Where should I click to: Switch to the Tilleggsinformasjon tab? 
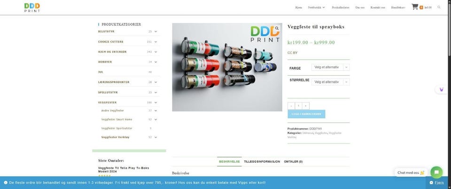262,161
